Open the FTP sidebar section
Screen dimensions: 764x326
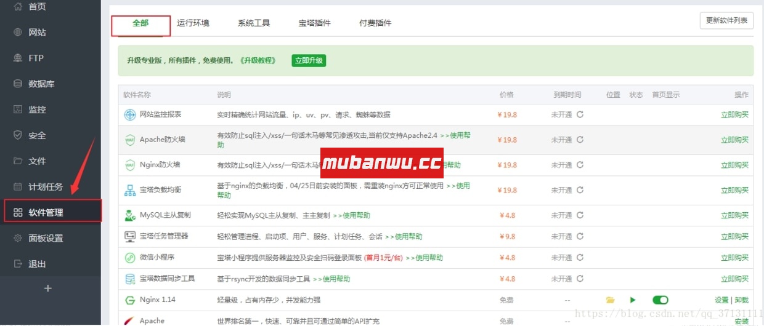51,58
